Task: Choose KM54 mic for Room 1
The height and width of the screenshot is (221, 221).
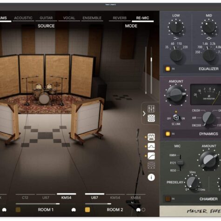Action: [x=66, y=198]
